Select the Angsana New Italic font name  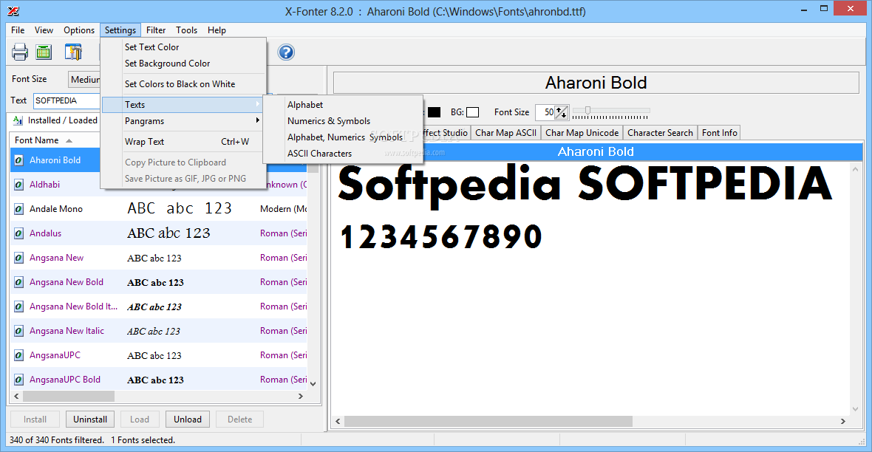tap(67, 331)
